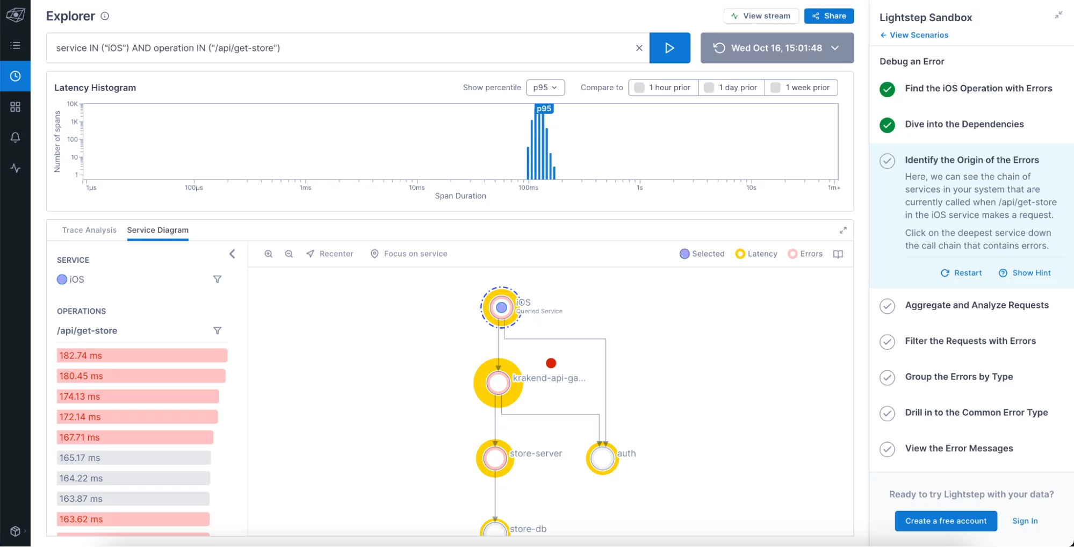This screenshot has height=547, width=1074.
Task: Zoom out of the service diagram
Action: (x=289, y=254)
